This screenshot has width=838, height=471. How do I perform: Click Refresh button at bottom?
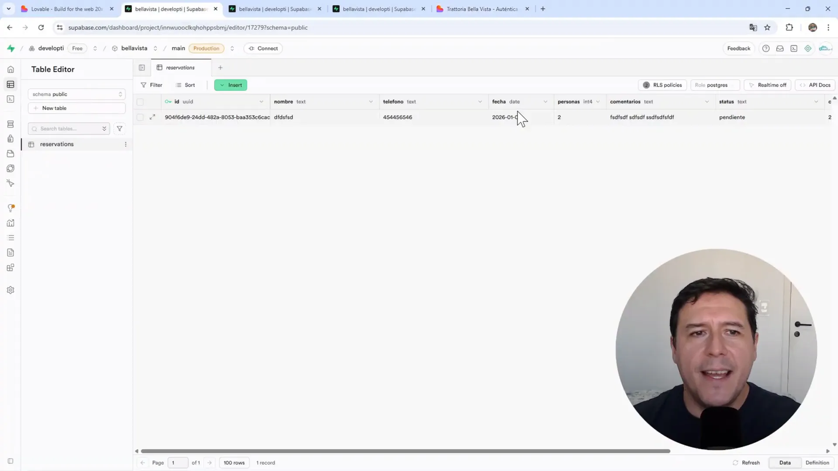point(746,463)
